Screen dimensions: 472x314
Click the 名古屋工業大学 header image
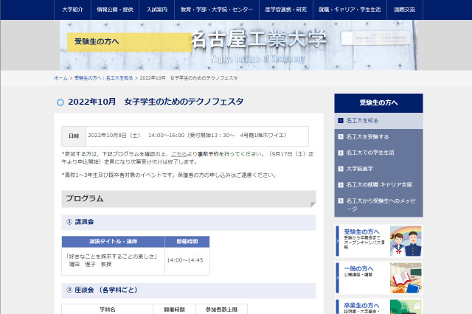pyautogui.click(x=238, y=45)
